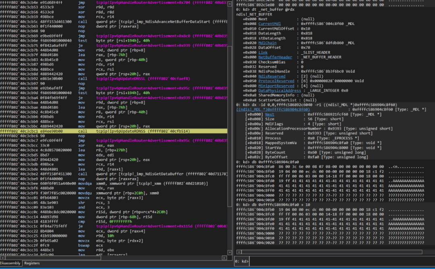435x269 pixels.
Task: Follow the Next MDL pointer link
Action: click(269, 115)
